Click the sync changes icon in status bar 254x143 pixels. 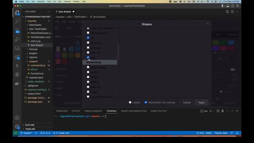click(x=36, y=133)
